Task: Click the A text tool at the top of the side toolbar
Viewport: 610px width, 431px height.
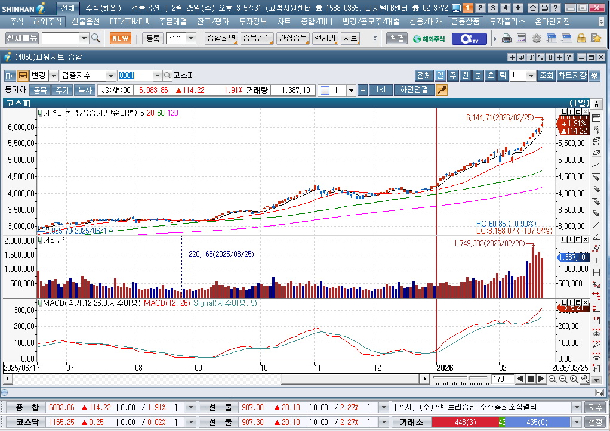Action: pos(596,104)
